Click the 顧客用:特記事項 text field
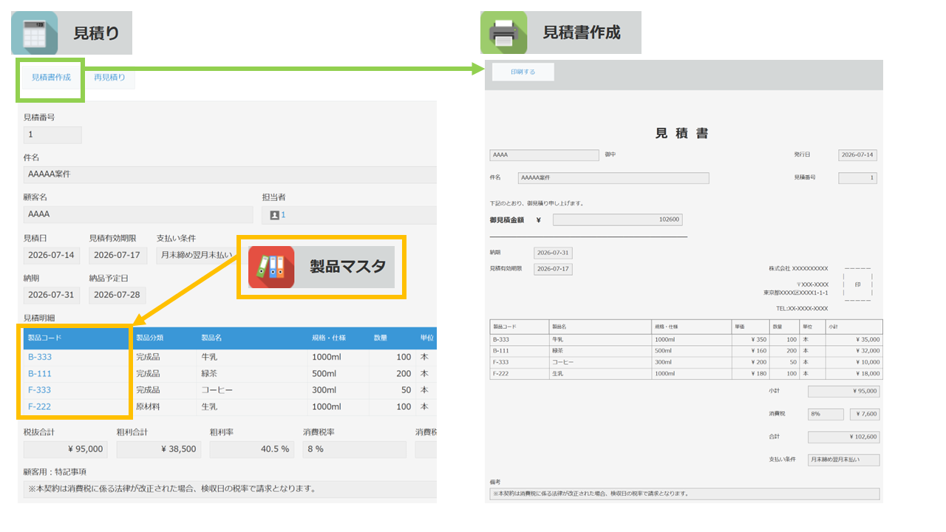The width and height of the screenshot is (946, 532). click(x=230, y=489)
